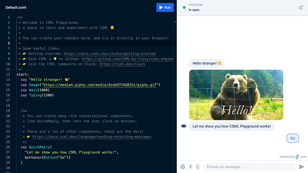The height and width of the screenshot is (173, 308).
Task: Click 'say QuickReply(' code line
Action: [36, 147]
